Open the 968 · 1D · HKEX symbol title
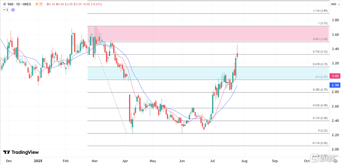 19,4
